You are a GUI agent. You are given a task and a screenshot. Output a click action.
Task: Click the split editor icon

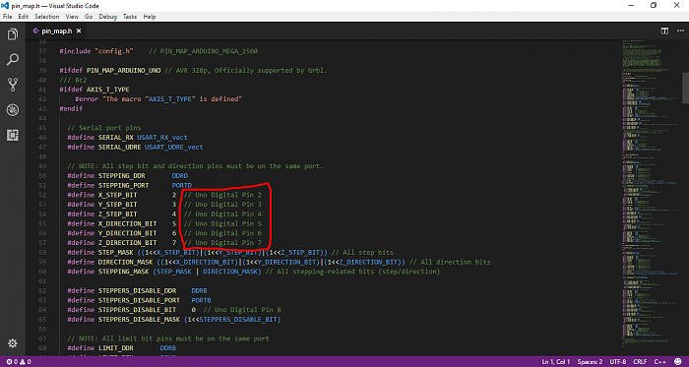[x=664, y=31]
